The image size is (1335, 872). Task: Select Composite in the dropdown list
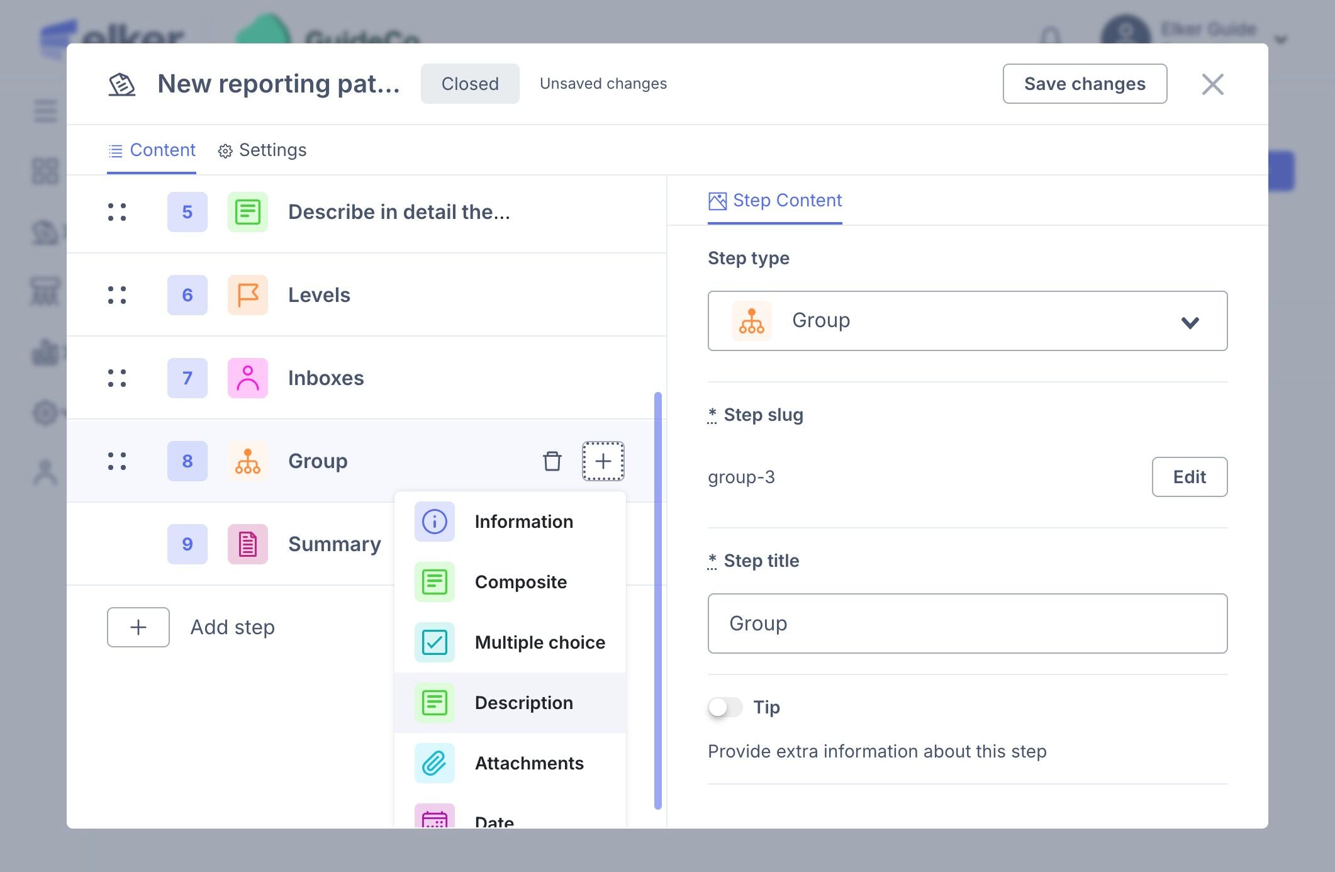coord(520,582)
